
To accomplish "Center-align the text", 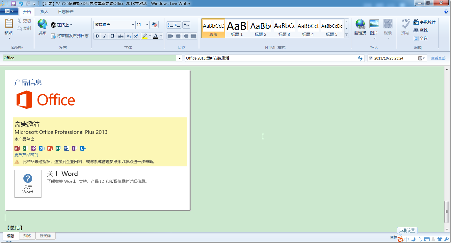I will click(x=178, y=36).
